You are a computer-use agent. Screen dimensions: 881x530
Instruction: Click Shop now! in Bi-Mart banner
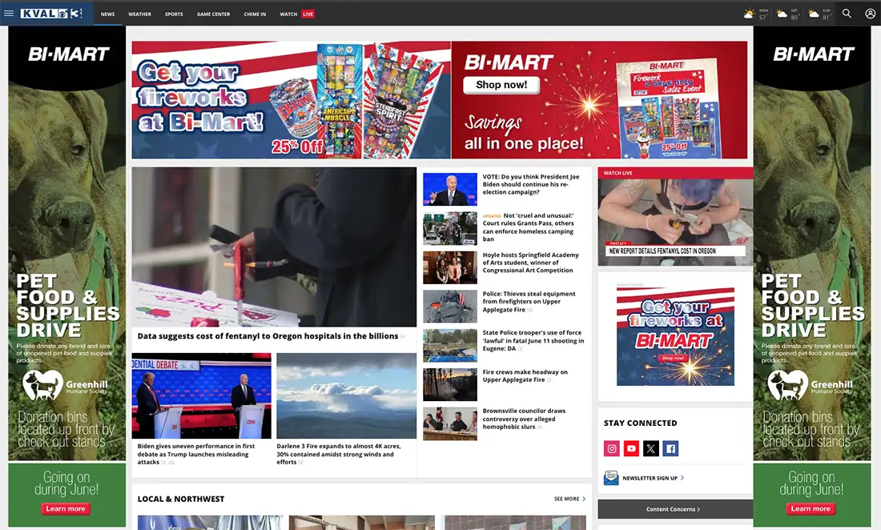[501, 85]
